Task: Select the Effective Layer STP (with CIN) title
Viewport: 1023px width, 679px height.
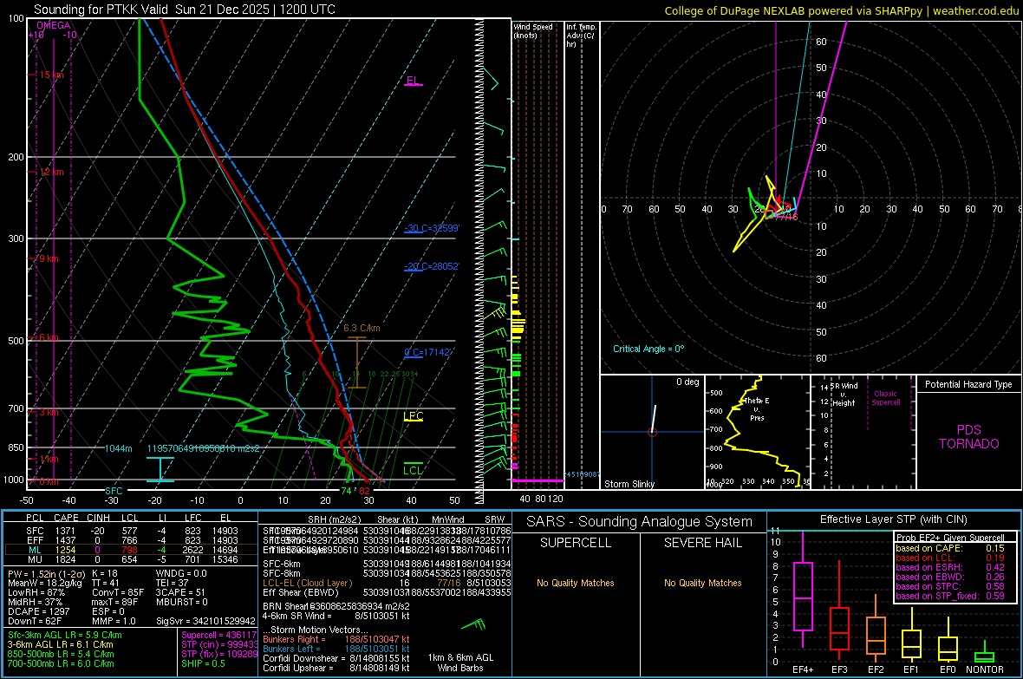Action: pyautogui.click(x=894, y=519)
